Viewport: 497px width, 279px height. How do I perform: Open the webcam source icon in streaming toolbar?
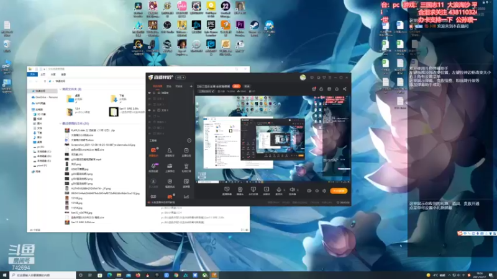(x=240, y=190)
